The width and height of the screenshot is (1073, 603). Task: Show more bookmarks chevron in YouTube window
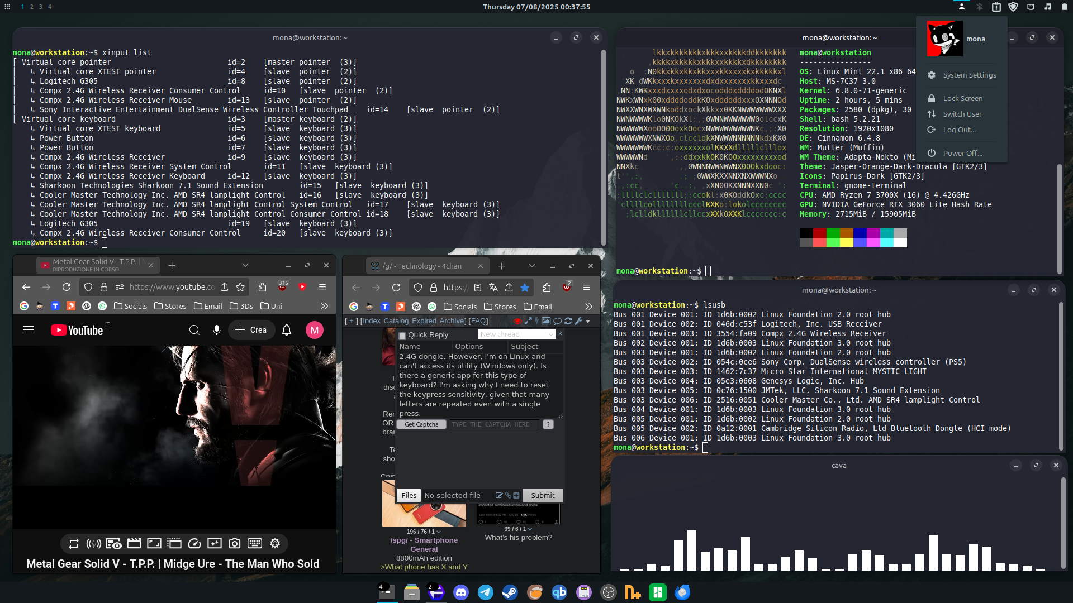point(324,306)
